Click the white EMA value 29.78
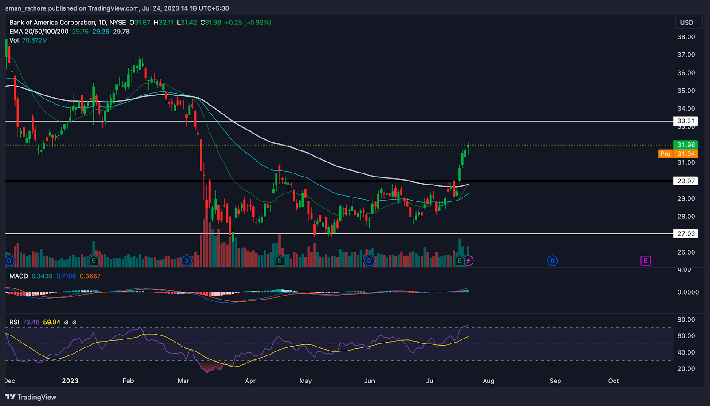The image size is (710, 406). pos(121,31)
